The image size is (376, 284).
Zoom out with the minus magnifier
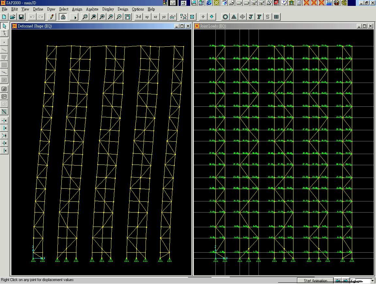119,17
